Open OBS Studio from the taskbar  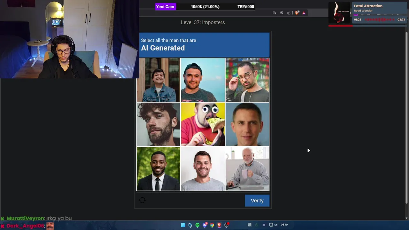(227, 225)
